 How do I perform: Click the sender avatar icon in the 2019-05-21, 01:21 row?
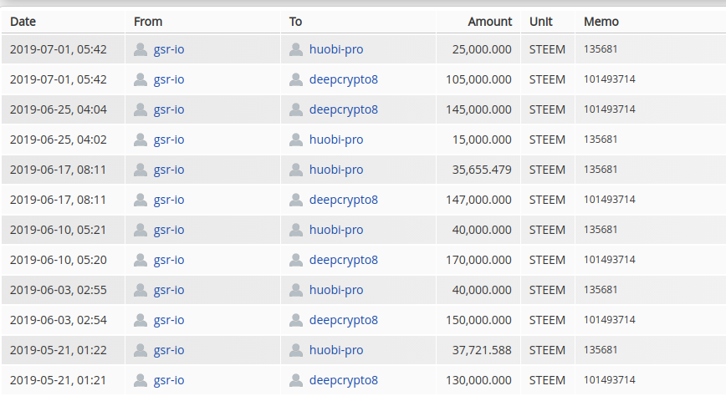[141, 380]
